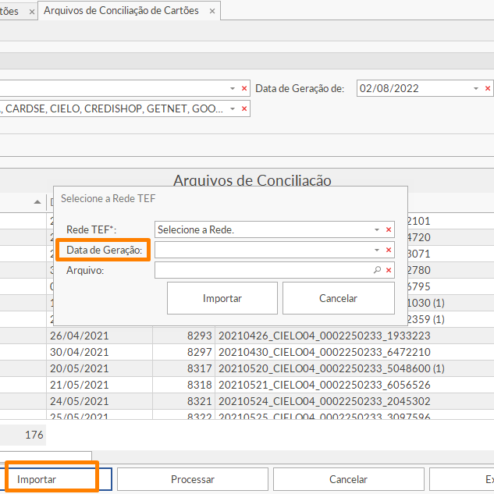Click the search icon in Arquivo field

click(x=377, y=270)
